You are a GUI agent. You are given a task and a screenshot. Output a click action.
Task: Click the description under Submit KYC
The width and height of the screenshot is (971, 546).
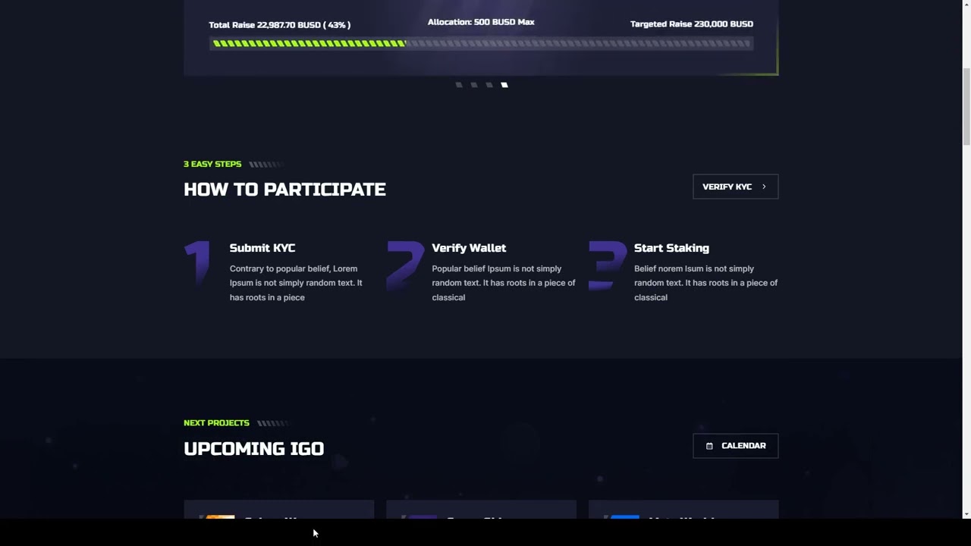click(296, 283)
